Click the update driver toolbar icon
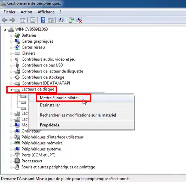186x182 pixels. point(71,20)
